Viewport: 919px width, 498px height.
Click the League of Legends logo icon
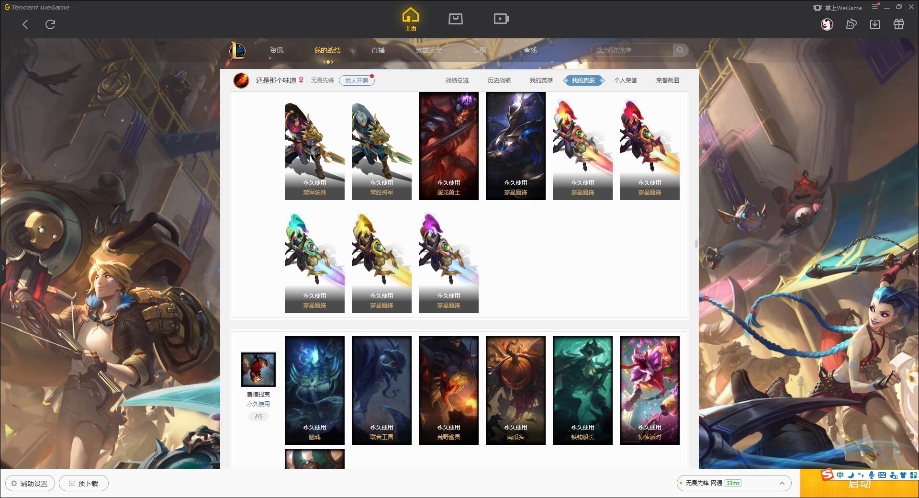click(237, 50)
